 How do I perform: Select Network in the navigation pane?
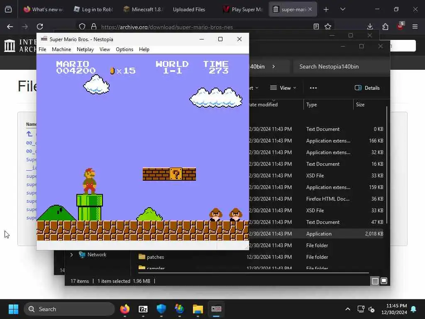tap(97, 255)
